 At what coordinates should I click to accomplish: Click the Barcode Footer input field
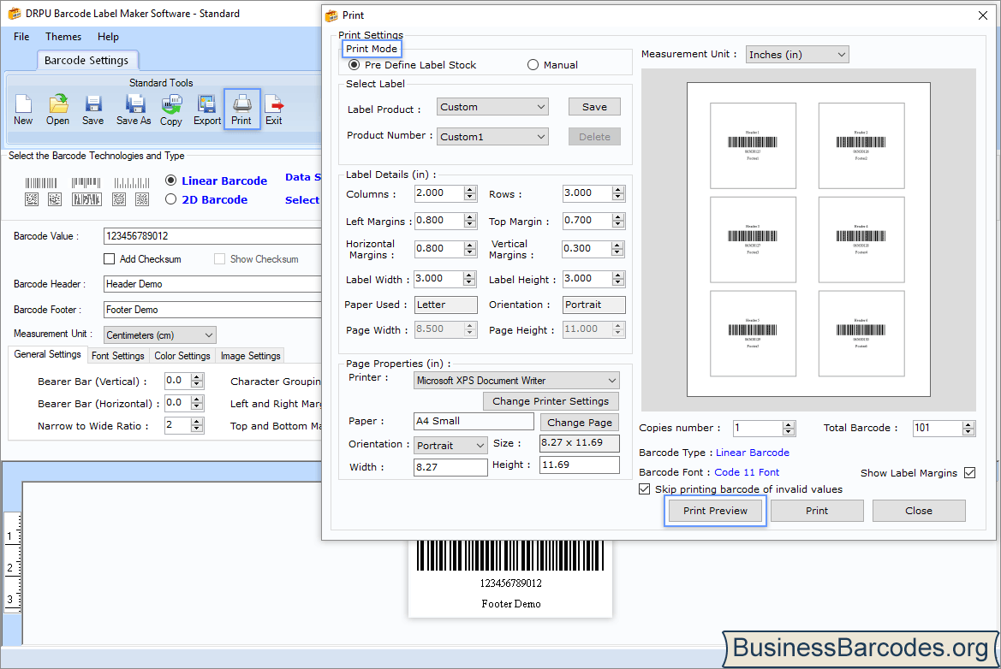(212, 310)
